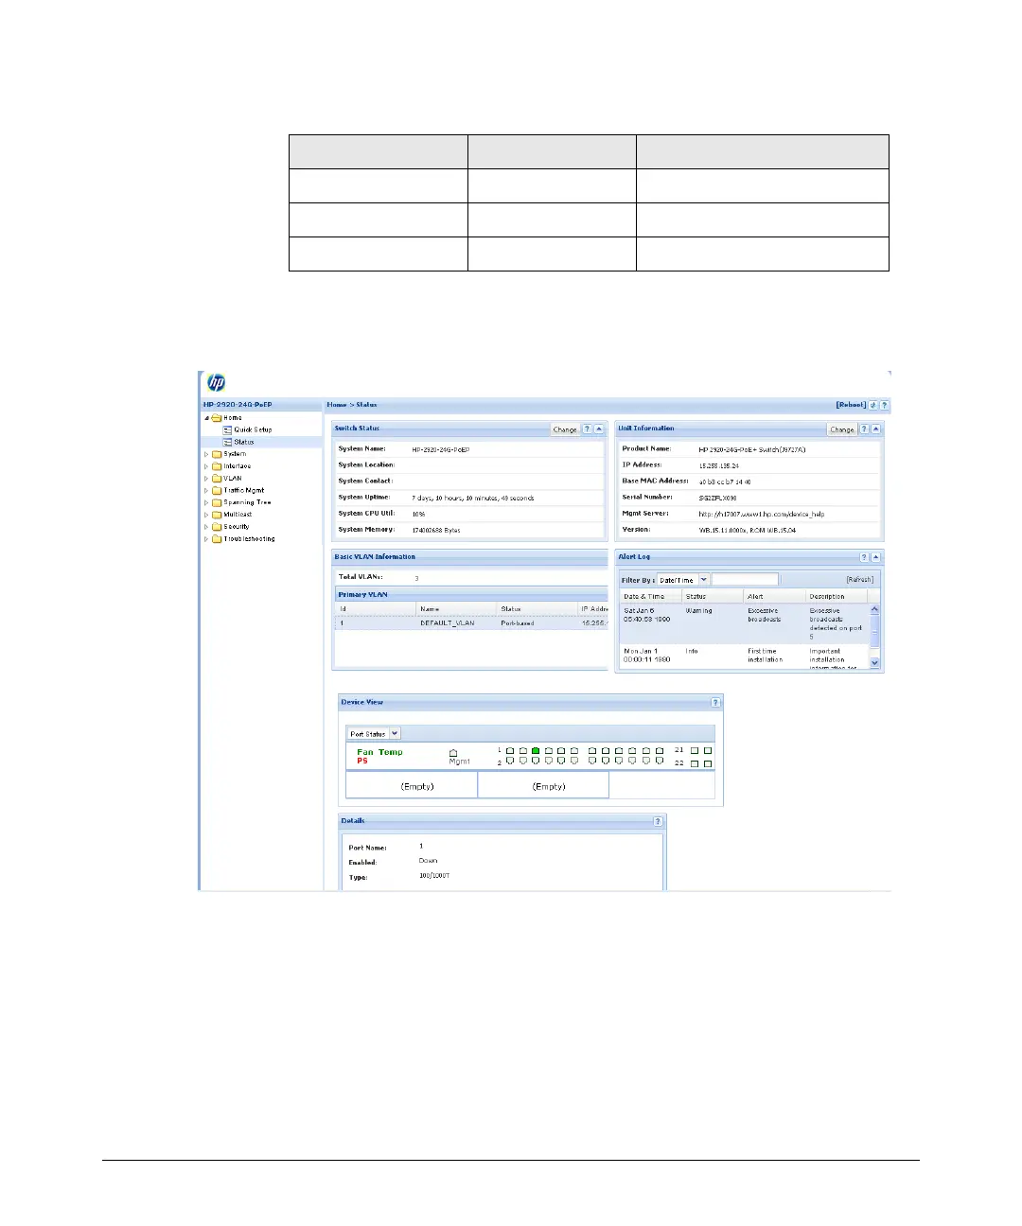Click the page help icon beside Reboot

[x=885, y=405]
